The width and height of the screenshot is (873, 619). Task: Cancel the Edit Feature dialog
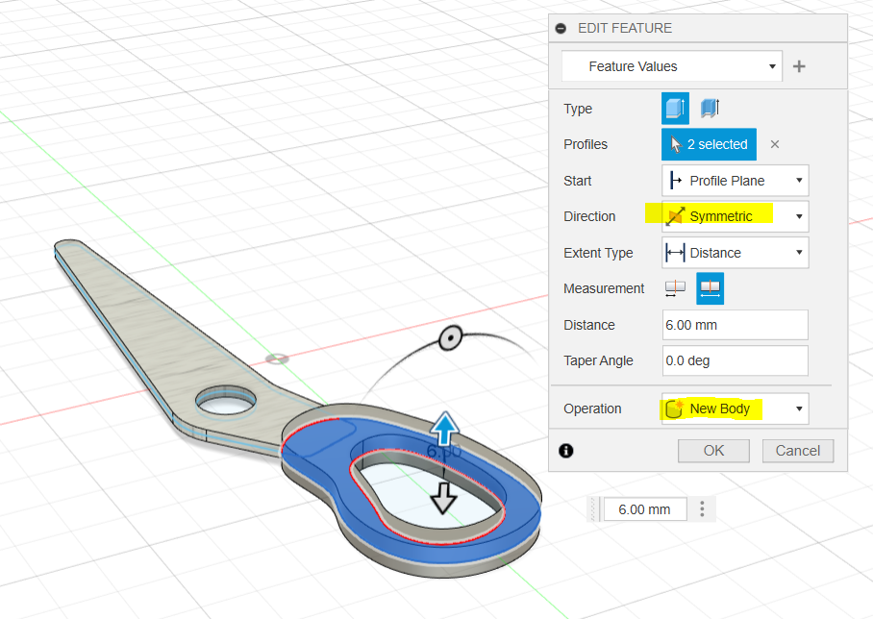coord(797,450)
